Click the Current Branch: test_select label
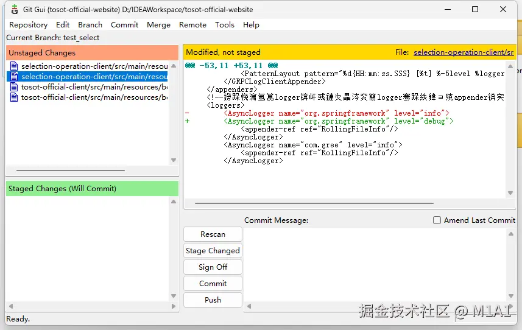The image size is (522, 330). (x=52, y=38)
